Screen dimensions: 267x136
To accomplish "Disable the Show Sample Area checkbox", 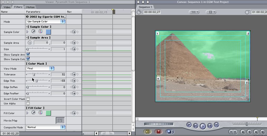I will [28, 54].
